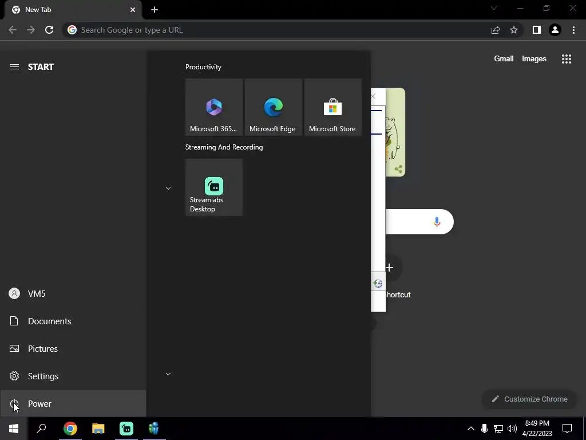
Task: Open Gmail link
Action: (x=504, y=59)
